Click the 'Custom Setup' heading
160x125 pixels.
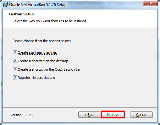[x=21, y=14]
